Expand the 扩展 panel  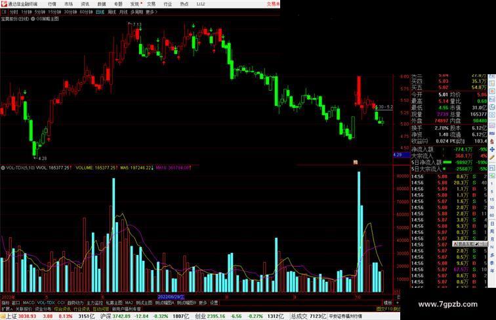[7, 309]
